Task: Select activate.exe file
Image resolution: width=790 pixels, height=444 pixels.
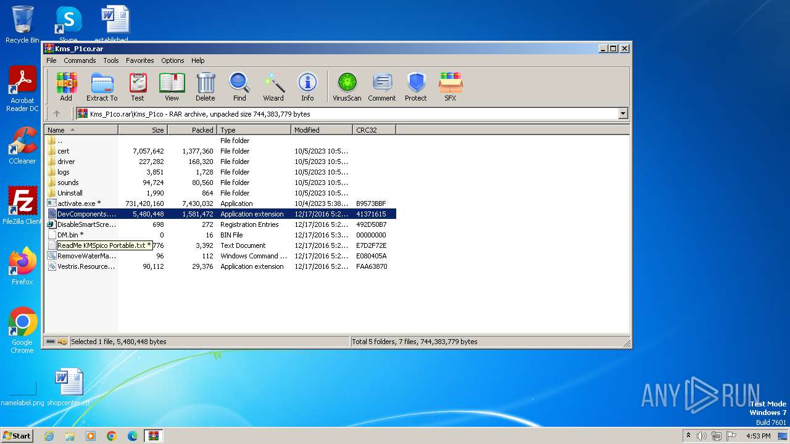Action: pos(220,203)
